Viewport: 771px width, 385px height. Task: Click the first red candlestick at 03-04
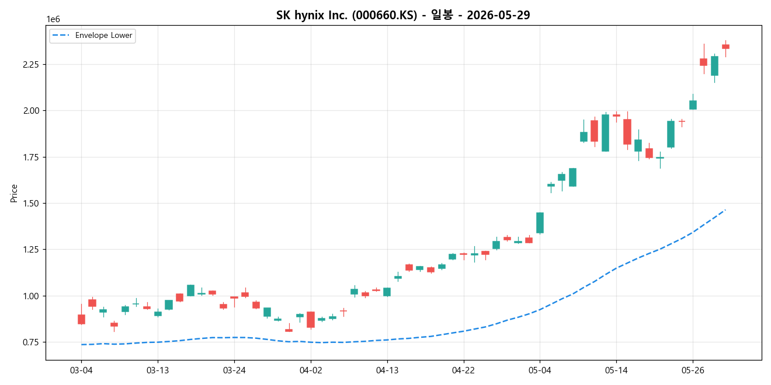[81, 319]
